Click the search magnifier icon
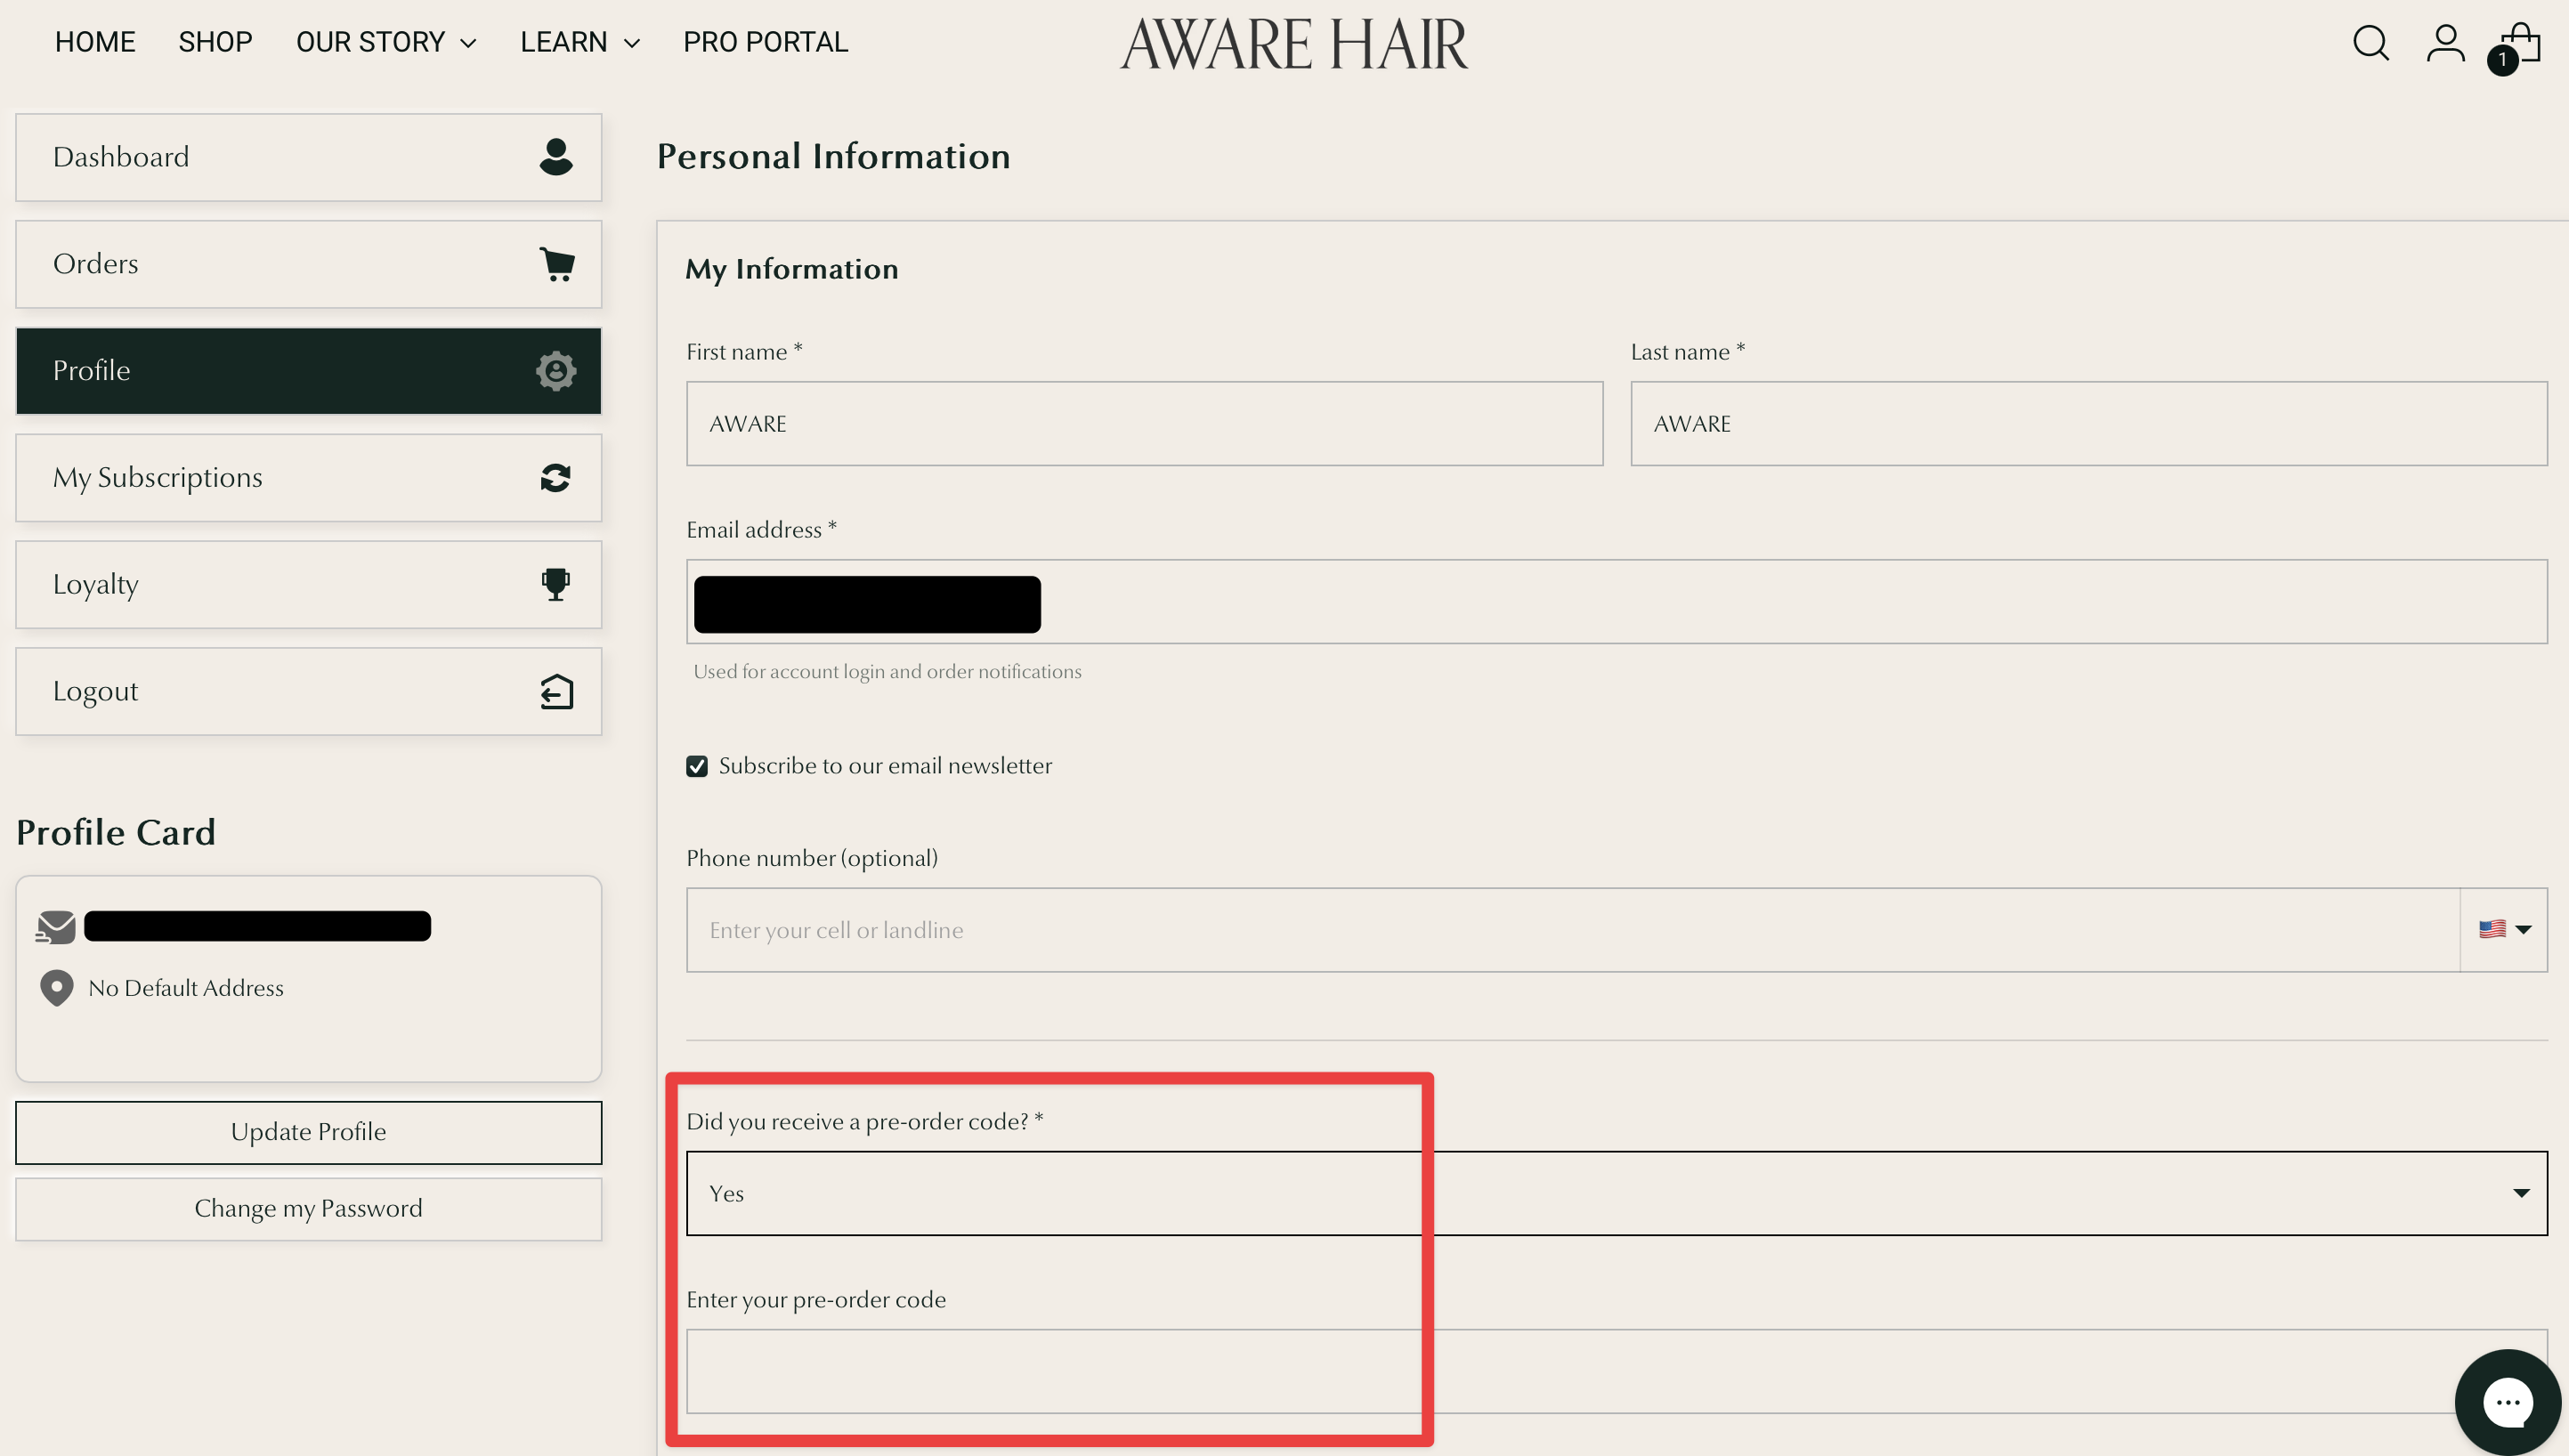 point(2370,43)
